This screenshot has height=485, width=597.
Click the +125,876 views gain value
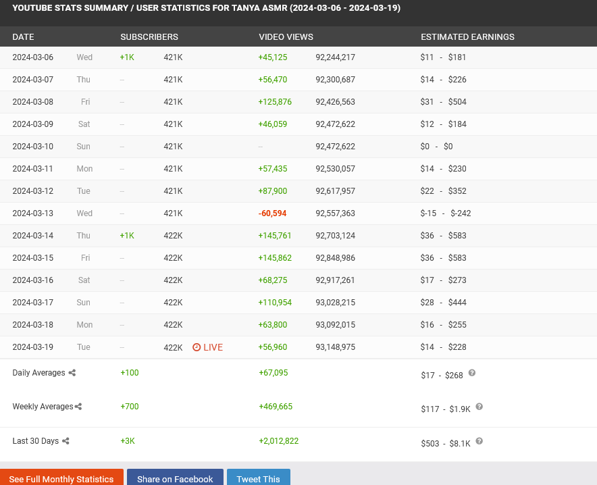click(275, 101)
